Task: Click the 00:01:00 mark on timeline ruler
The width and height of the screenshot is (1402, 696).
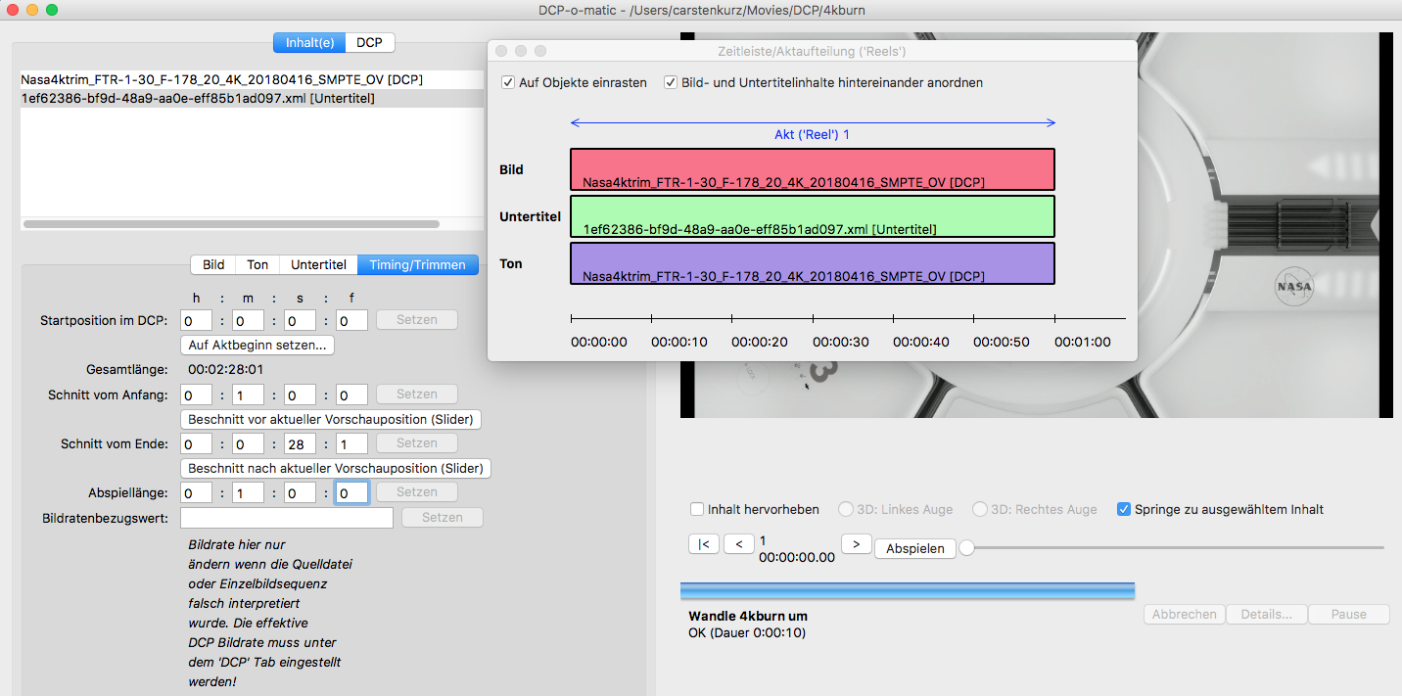Action: (x=1083, y=342)
